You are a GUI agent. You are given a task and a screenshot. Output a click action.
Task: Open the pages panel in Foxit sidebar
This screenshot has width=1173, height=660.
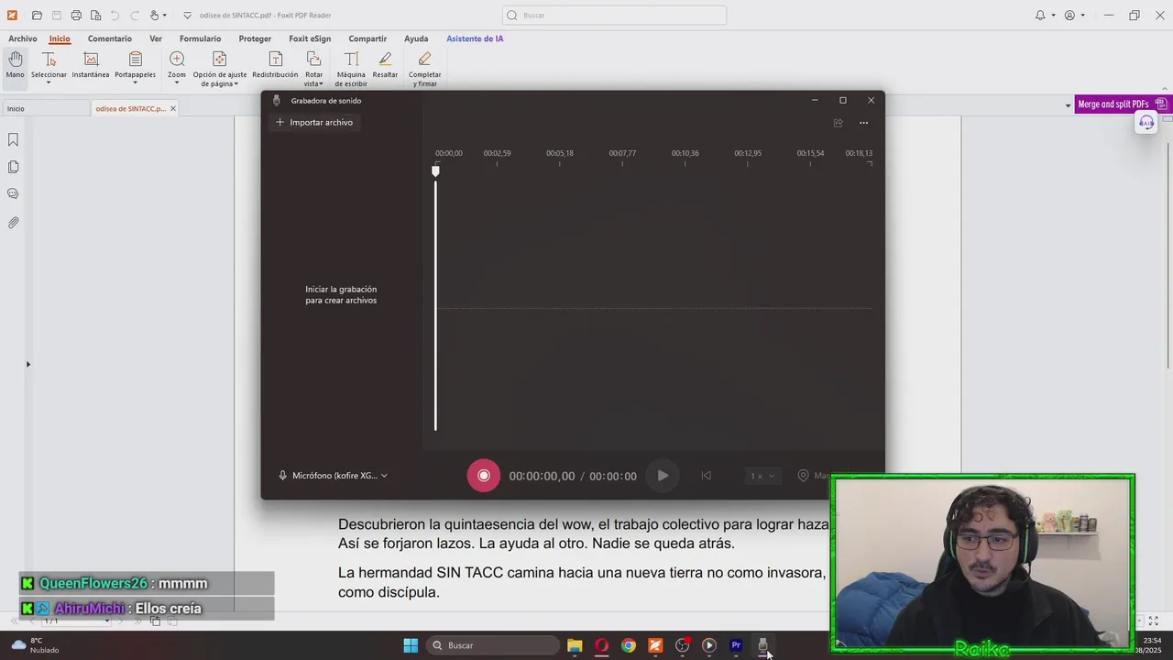pyautogui.click(x=13, y=167)
